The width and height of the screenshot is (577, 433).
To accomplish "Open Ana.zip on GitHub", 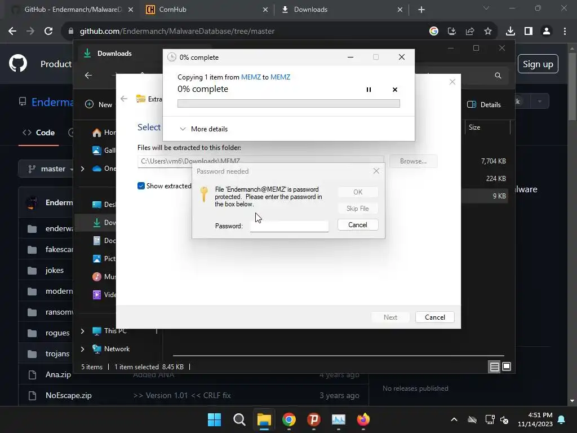I will 58,374.
